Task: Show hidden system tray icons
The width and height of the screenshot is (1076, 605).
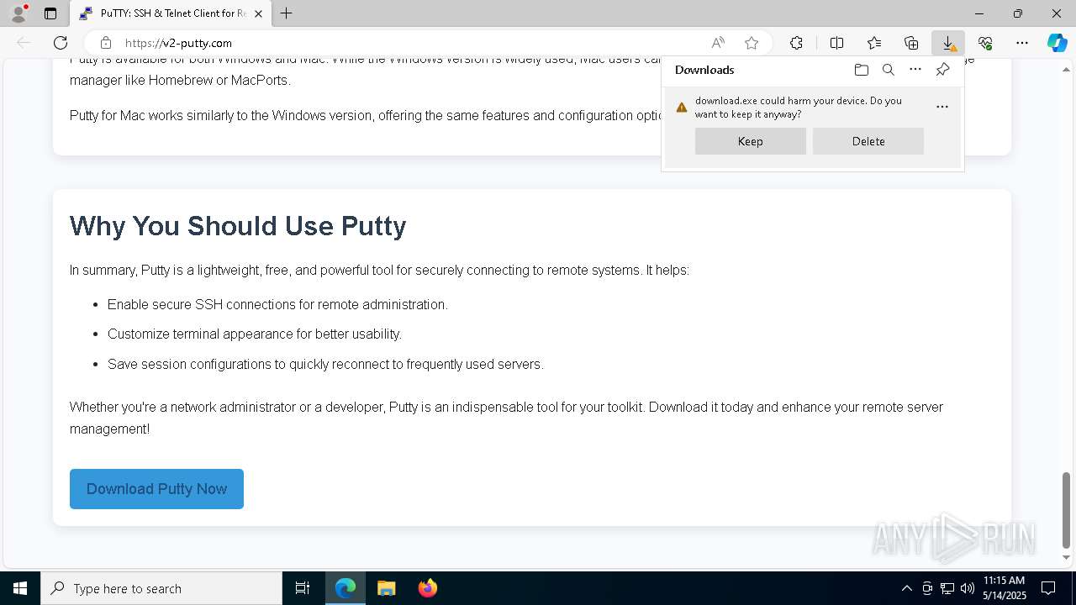Action: [x=906, y=588]
